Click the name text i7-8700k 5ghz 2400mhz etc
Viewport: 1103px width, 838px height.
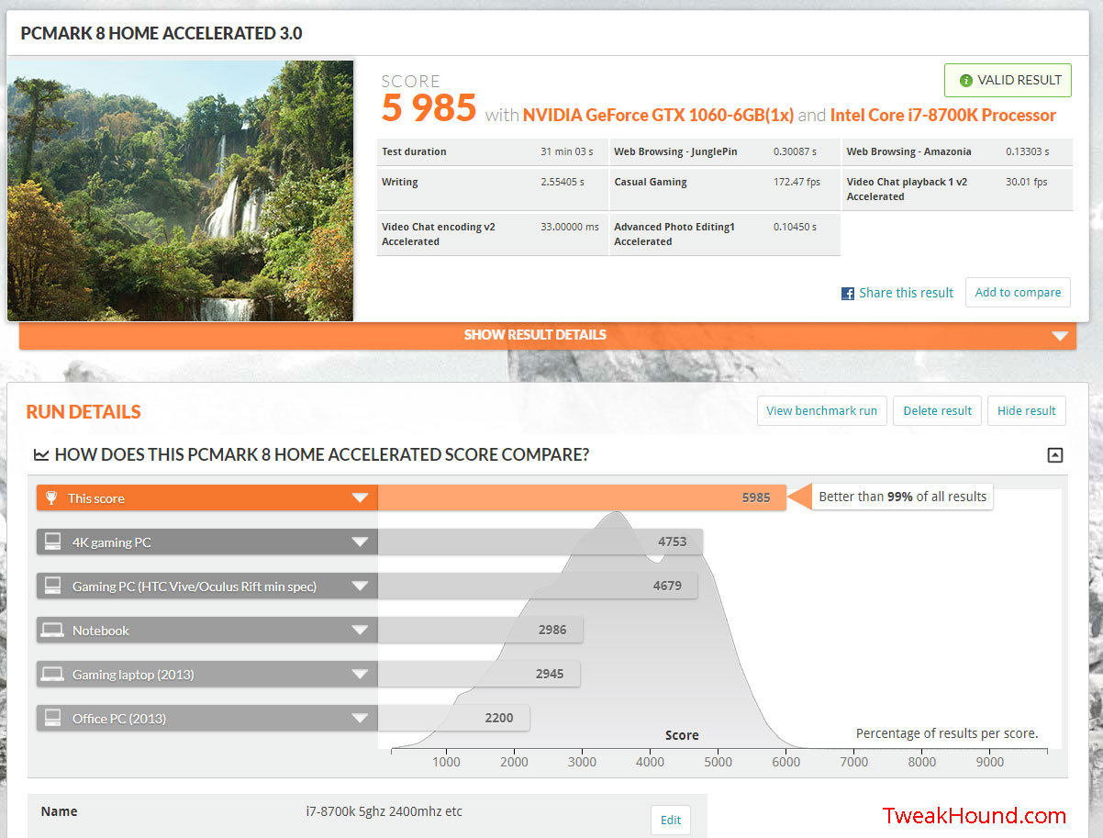click(x=384, y=811)
